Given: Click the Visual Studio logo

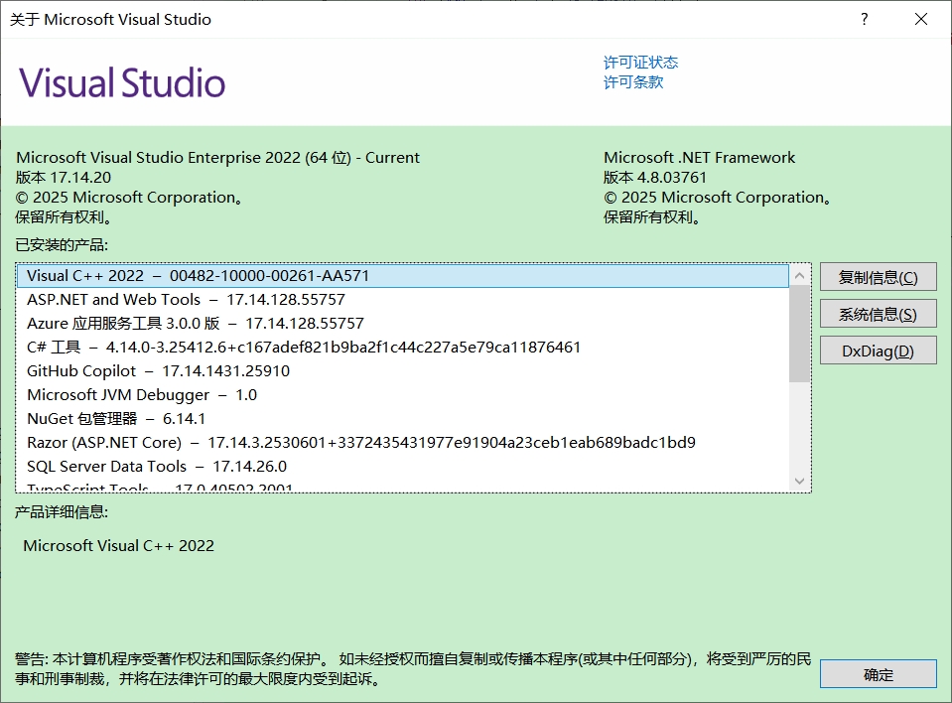Looking at the screenshot, I should [x=122, y=82].
